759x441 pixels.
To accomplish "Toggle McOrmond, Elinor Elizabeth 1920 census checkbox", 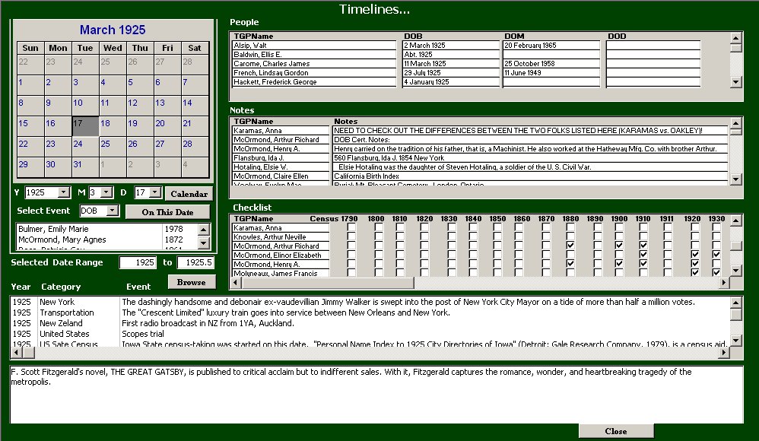I will [x=694, y=255].
